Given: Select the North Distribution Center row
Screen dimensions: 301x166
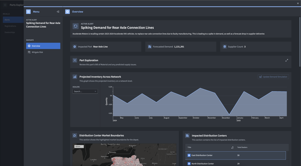Looking at the screenshot, I should tap(236, 163).
